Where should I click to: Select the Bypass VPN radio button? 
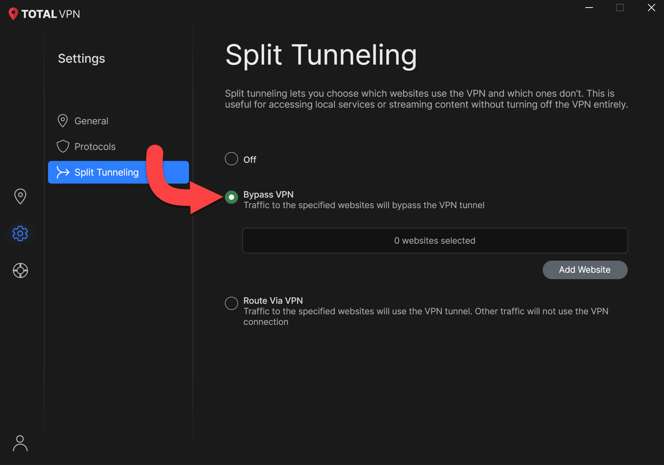(x=231, y=197)
